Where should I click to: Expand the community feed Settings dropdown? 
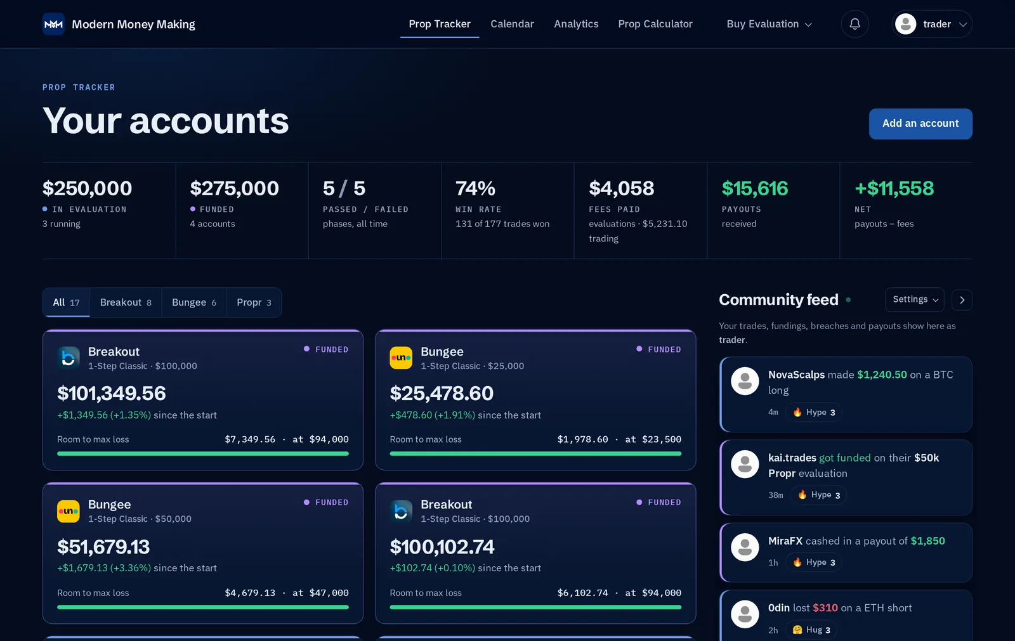pyautogui.click(x=915, y=300)
